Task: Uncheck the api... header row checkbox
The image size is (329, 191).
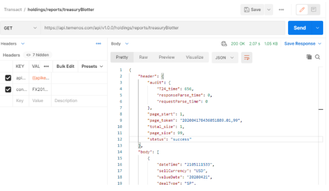Action: [8, 78]
